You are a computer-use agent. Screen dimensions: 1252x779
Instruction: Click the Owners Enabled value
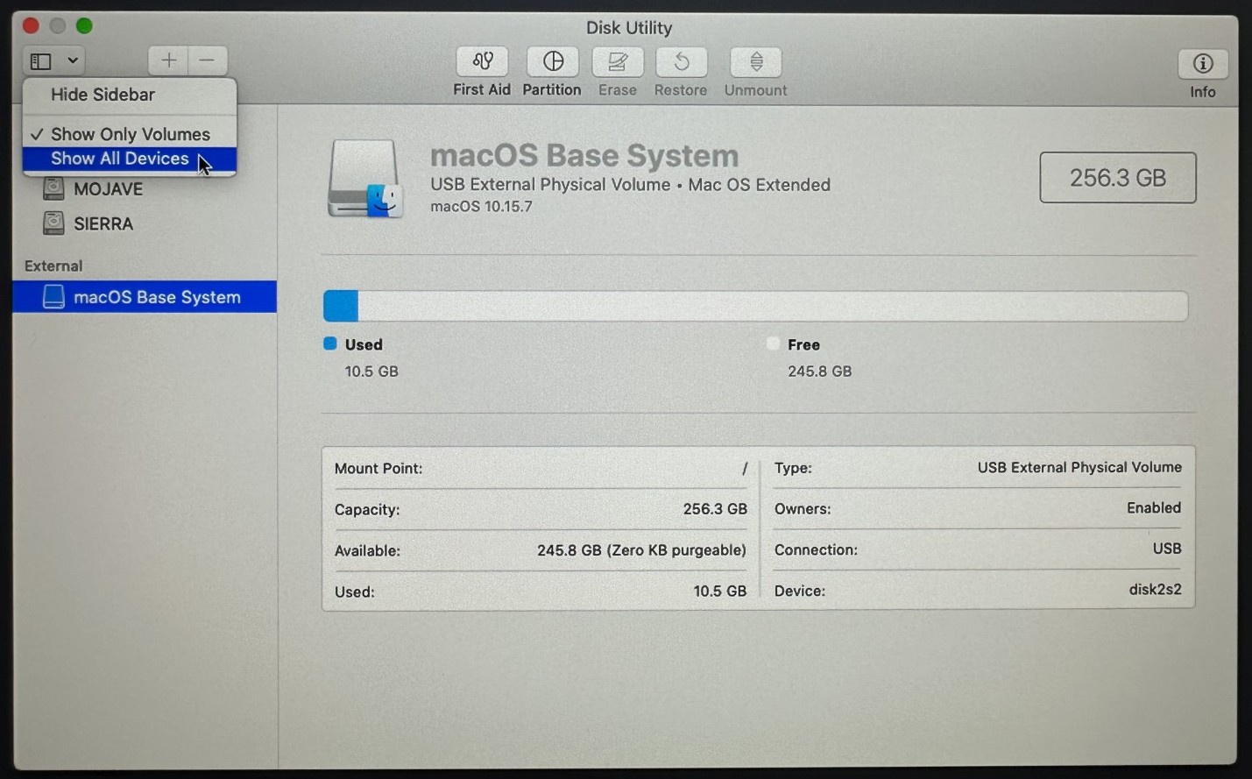(1154, 508)
